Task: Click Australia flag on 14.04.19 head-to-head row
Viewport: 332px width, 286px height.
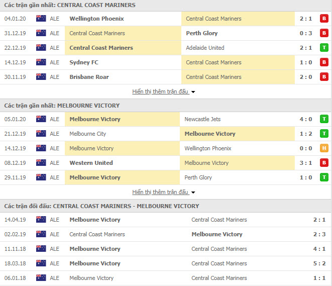Action: [41, 220]
